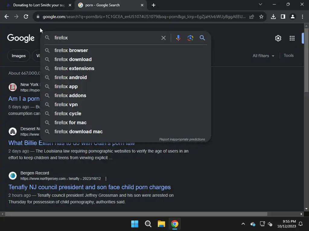The height and width of the screenshot is (231, 309).
Task: Open the clock and date panel
Action: [287, 224]
